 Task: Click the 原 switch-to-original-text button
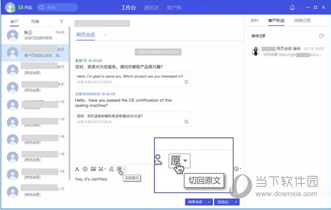120,169
